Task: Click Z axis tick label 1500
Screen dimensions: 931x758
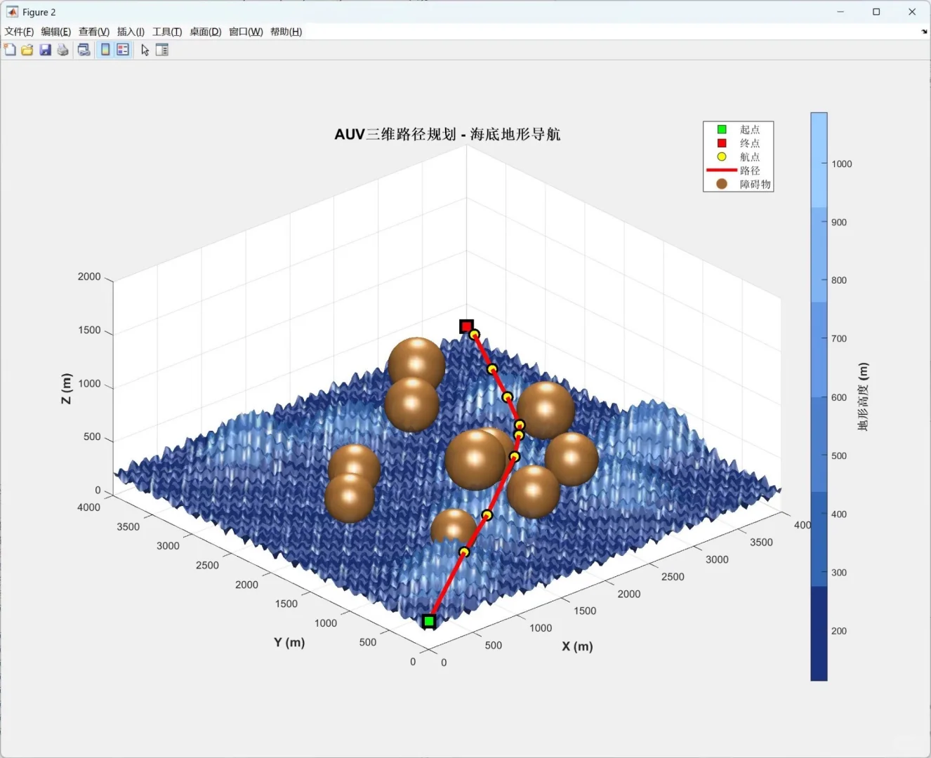Action: pyautogui.click(x=89, y=330)
